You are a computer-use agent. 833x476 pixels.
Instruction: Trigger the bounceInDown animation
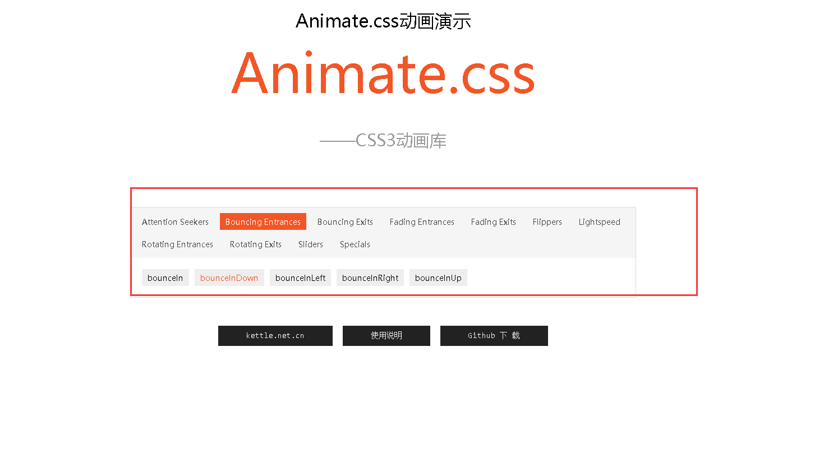pyautogui.click(x=229, y=278)
